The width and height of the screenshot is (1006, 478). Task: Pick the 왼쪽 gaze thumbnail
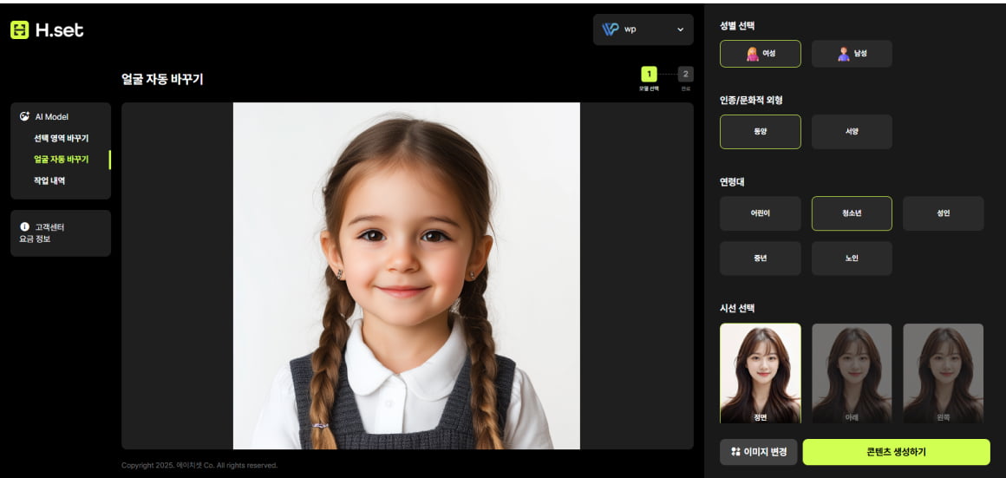943,373
